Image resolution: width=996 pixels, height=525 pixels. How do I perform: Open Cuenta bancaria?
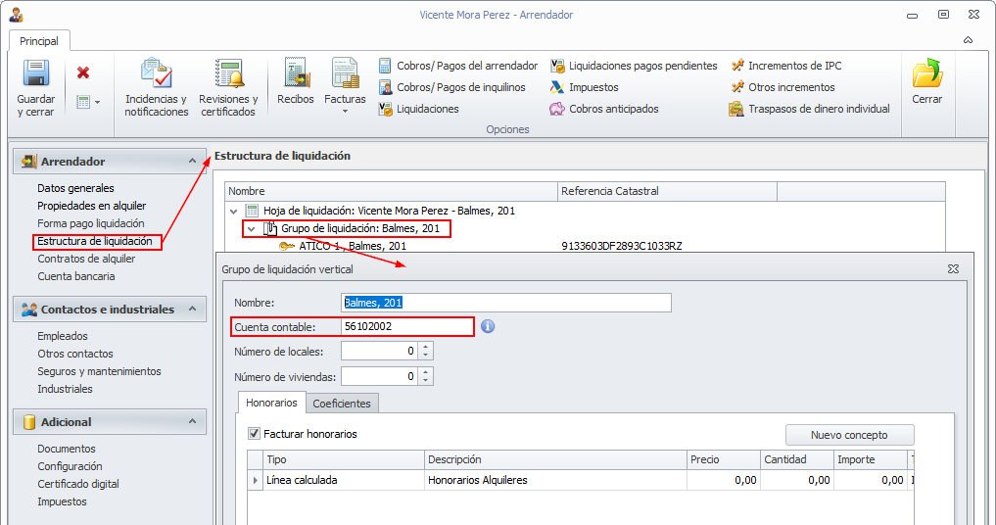(76, 276)
